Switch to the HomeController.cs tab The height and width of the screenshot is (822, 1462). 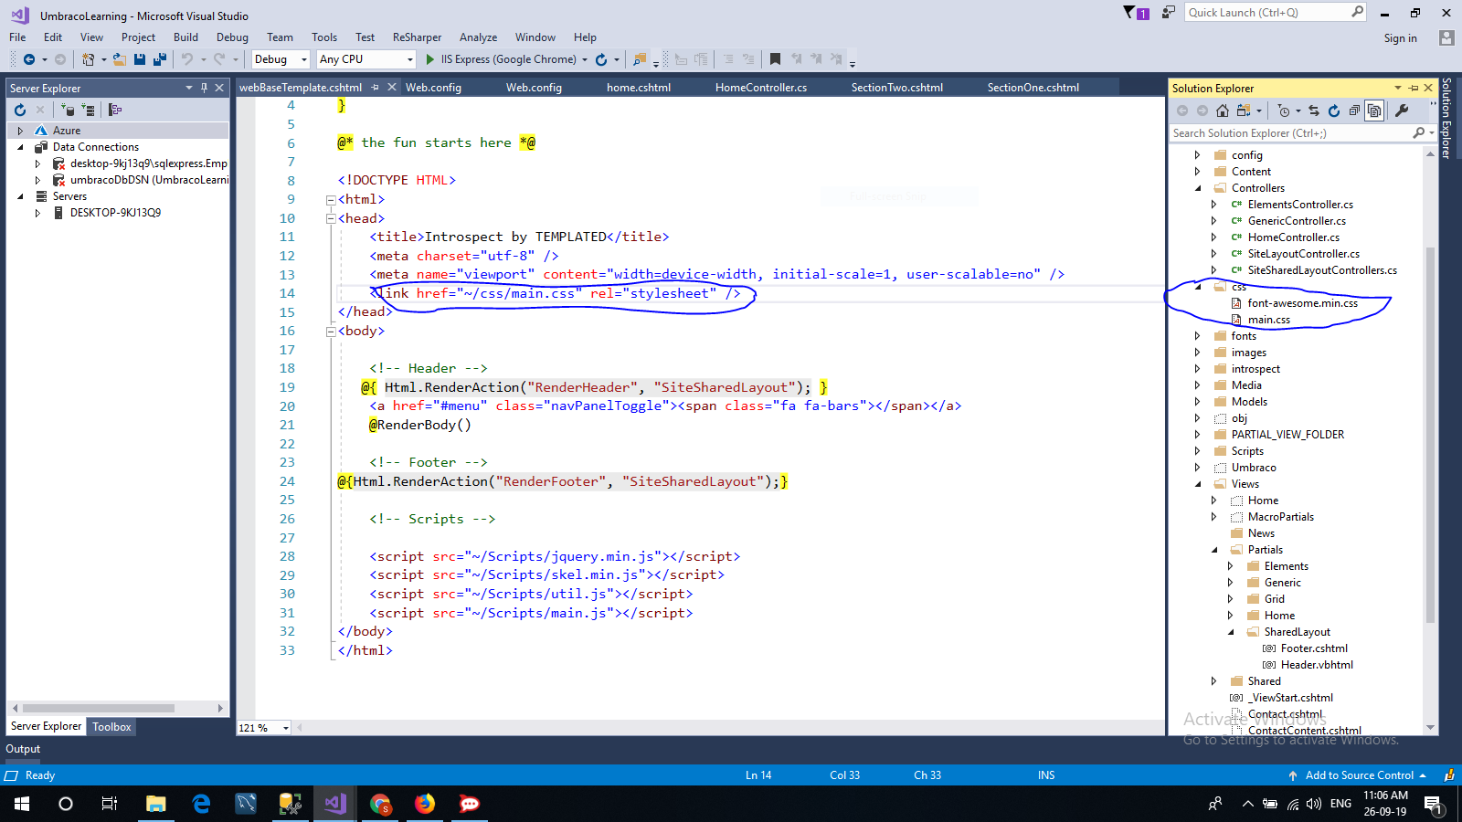click(x=761, y=88)
